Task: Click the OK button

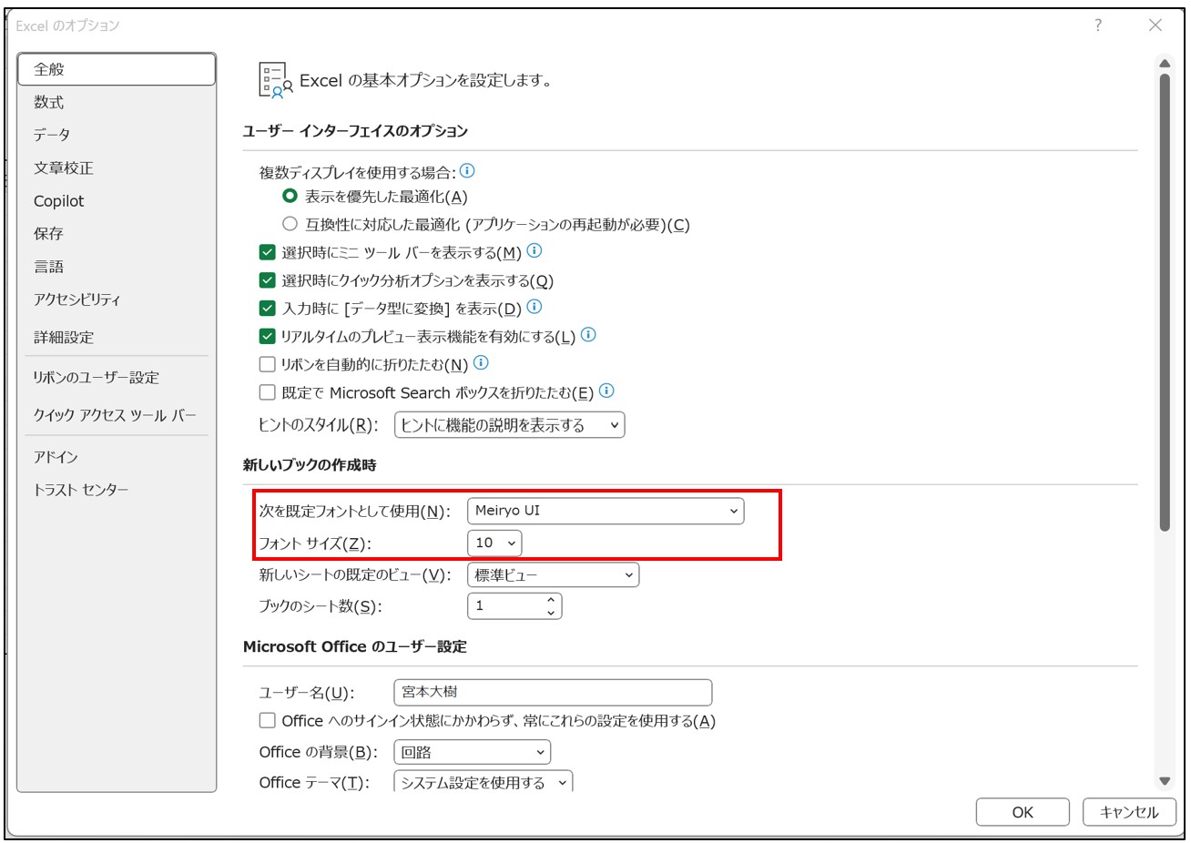Action: 1023,812
